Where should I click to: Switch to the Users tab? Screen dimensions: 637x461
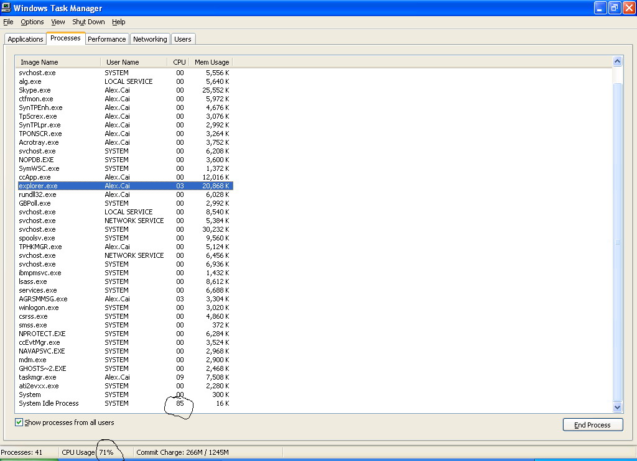click(x=183, y=39)
